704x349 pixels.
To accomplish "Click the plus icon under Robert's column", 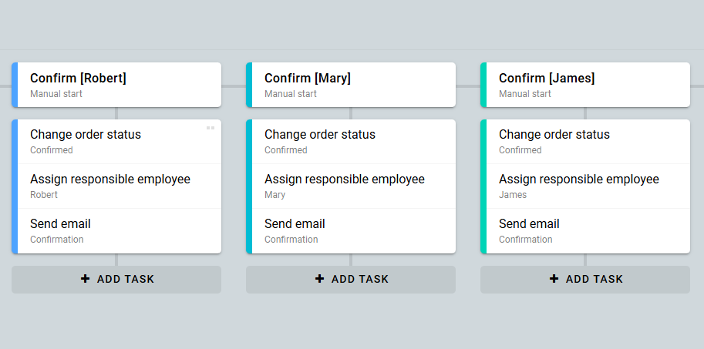I will pos(86,279).
